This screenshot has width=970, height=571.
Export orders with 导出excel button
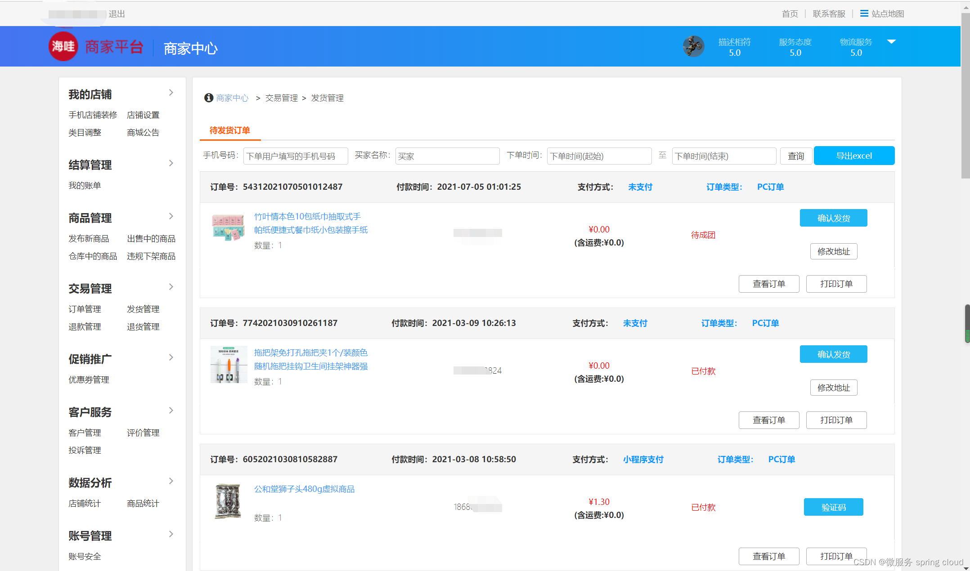(853, 156)
